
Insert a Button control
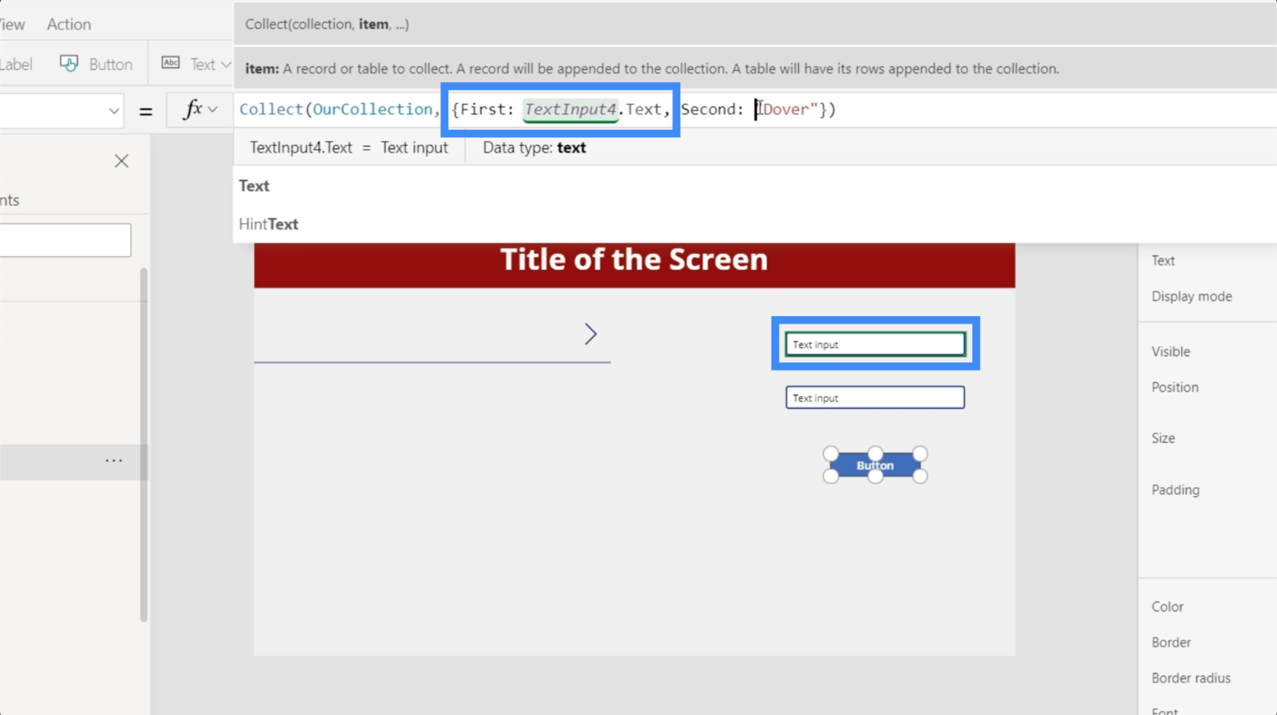(110, 65)
